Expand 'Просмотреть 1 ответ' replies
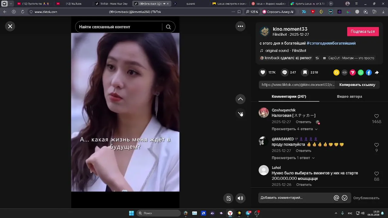 pos(293,158)
